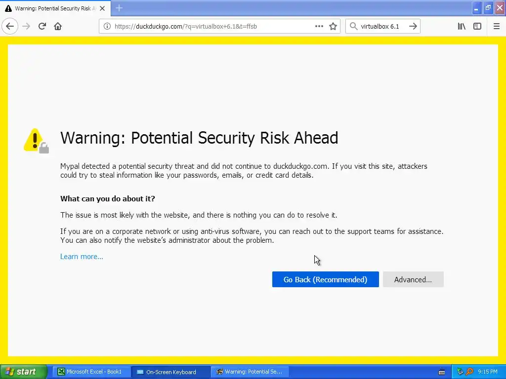Click magnifier icon in search box
506x379 pixels.
354,27
